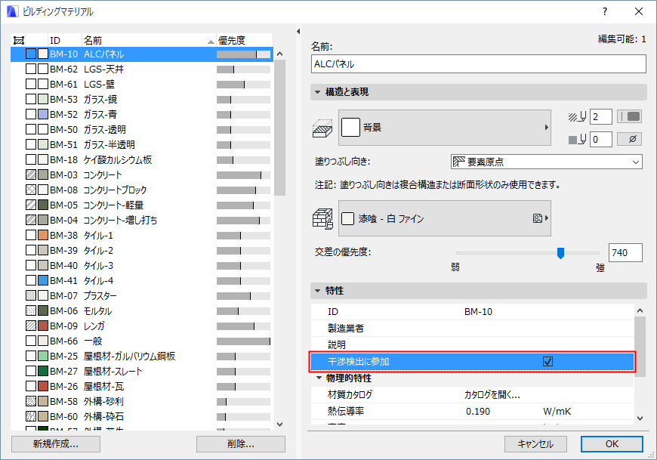Collapse the 特性 section
Viewport: 657px width, 460px height.
[x=318, y=291]
